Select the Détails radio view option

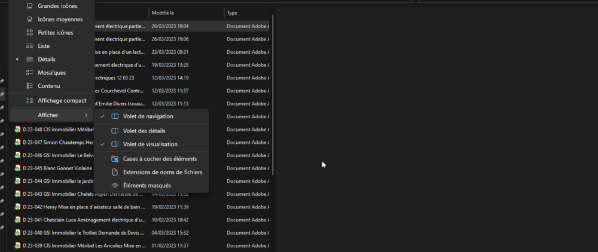pyautogui.click(x=46, y=59)
